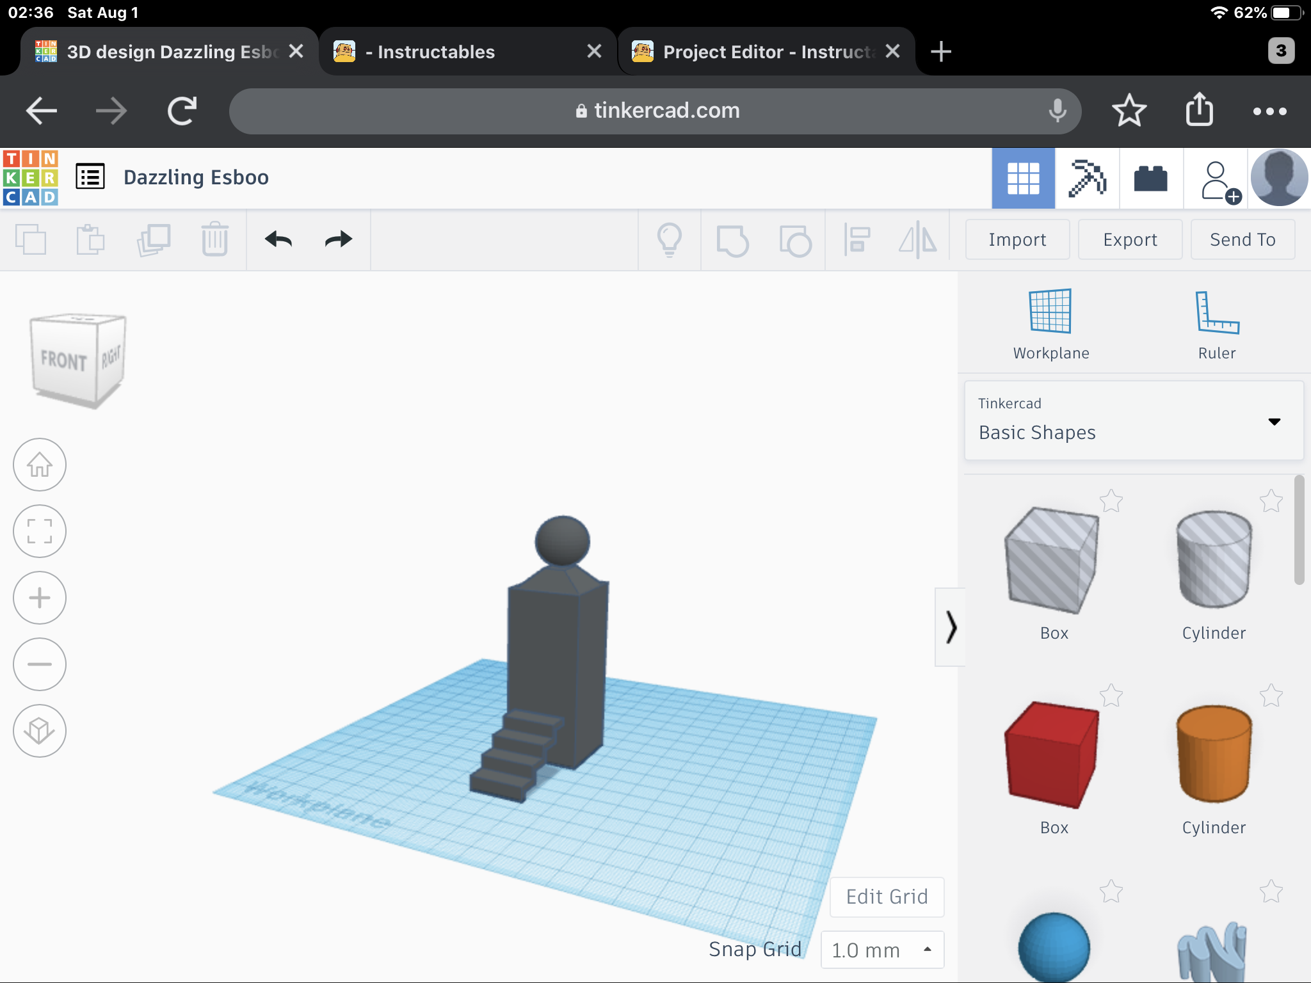Select the blue Sphere shape
Viewport: 1311px width, 983px height.
(1054, 947)
